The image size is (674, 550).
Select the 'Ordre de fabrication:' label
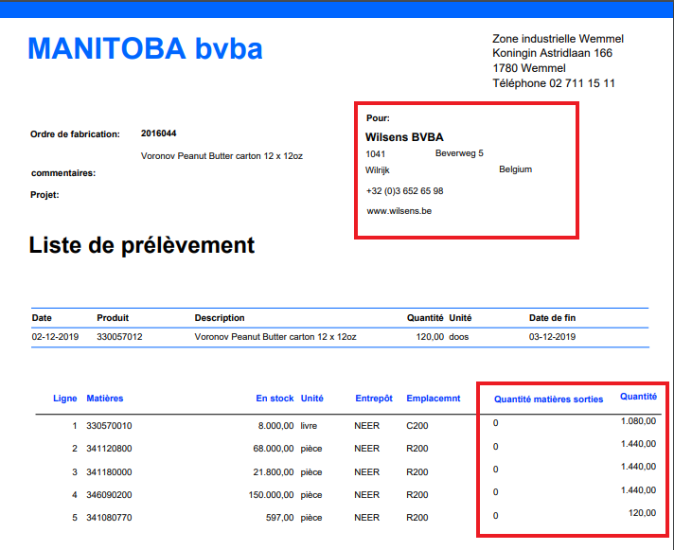coord(75,134)
